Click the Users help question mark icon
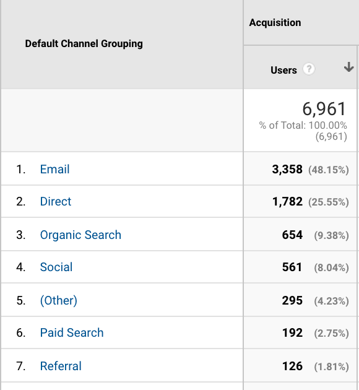The image size is (359, 390). pyautogui.click(x=308, y=69)
